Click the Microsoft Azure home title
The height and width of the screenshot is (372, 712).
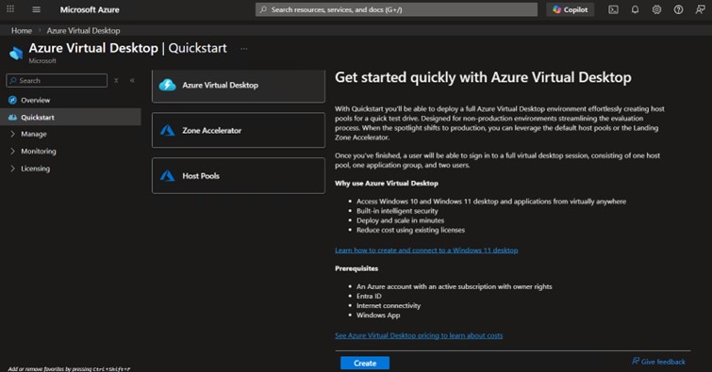click(90, 9)
